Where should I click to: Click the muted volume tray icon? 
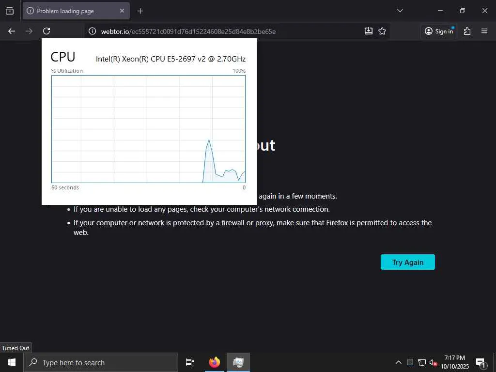[x=433, y=362]
